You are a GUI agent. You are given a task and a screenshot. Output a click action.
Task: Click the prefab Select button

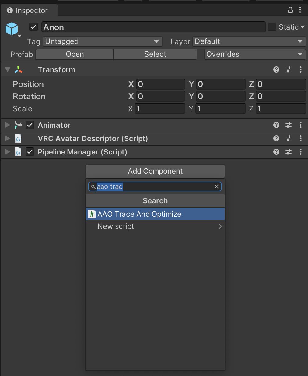coord(155,54)
